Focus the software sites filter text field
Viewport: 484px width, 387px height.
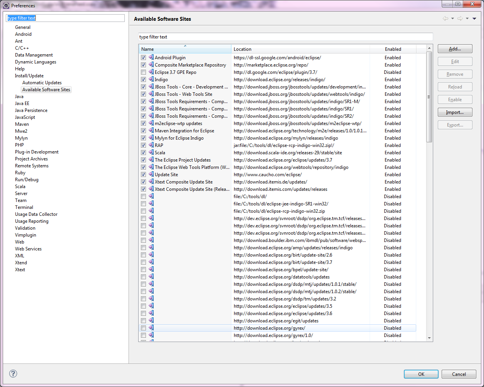[286, 37]
